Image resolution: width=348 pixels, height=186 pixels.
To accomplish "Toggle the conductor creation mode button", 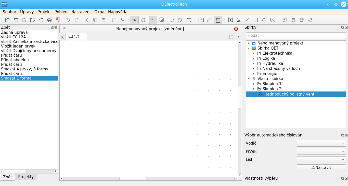I will [218, 20].
